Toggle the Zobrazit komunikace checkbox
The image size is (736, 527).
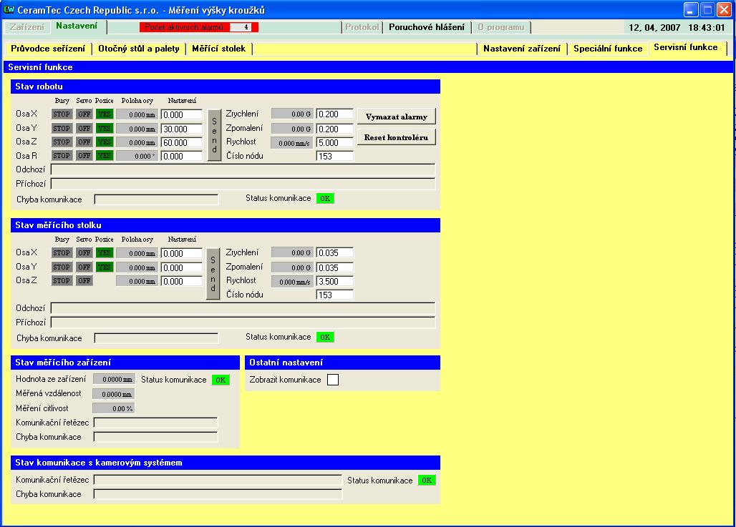coord(332,380)
